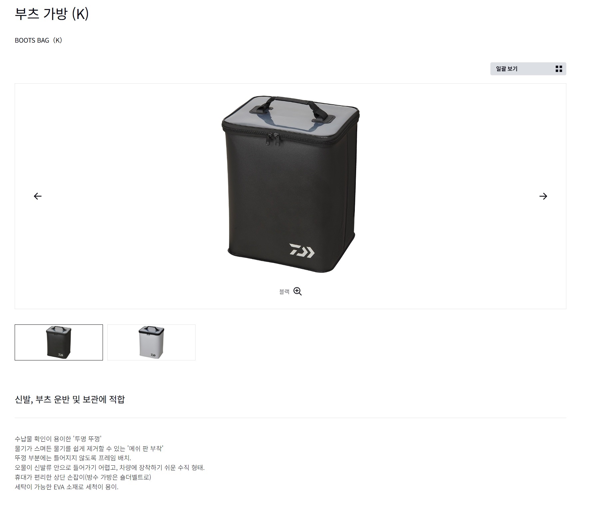Click the 부츠 가방 (K) title
Viewport: 591px width, 509px height.
[x=52, y=14]
